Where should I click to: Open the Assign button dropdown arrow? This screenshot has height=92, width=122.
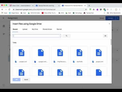click(117, 18)
